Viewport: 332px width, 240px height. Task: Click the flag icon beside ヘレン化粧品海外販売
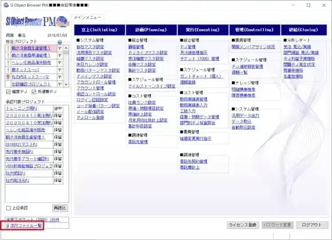pos(60,62)
